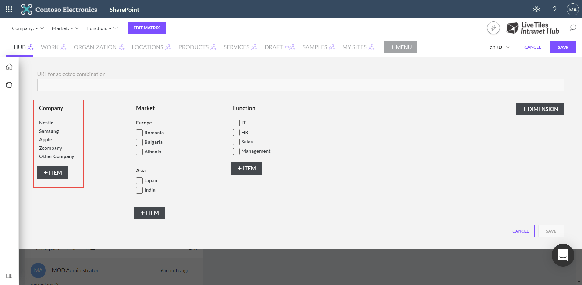Check the HR function checkbox
Image resolution: width=582 pixels, height=285 pixels.
tap(236, 133)
